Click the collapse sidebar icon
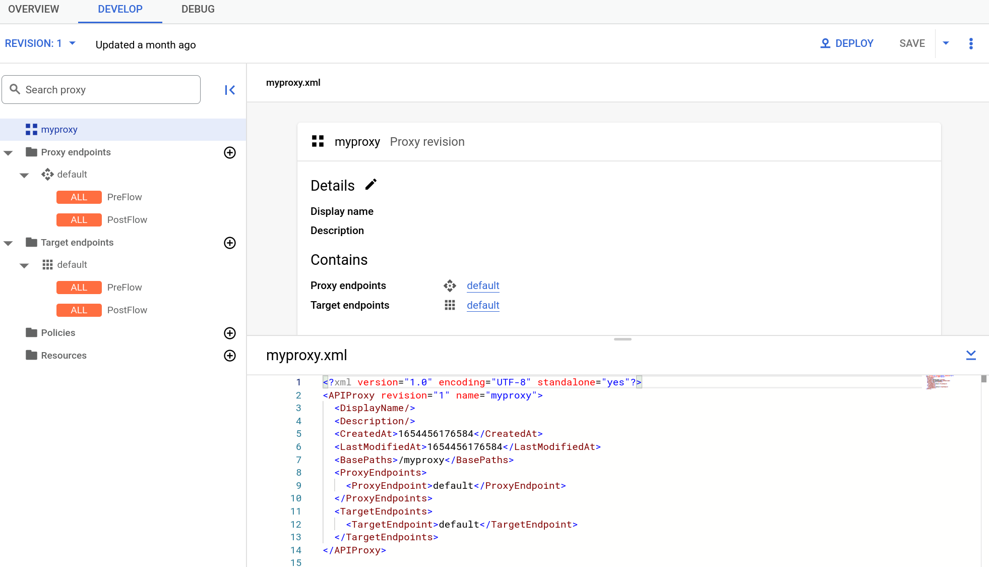Screen dimensions: 989x567 pos(230,90)
